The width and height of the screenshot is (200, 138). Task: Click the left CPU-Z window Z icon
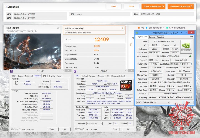point(11,71)
